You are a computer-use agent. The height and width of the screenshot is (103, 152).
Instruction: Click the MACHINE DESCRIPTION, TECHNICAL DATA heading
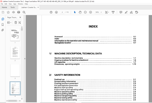click(78, 53)
